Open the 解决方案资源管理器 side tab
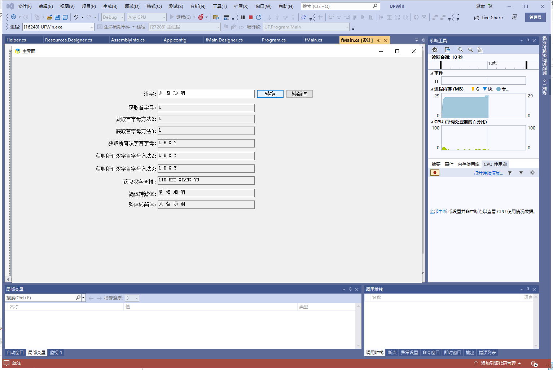Image resolution: width=553 pixels, height=370 pixels. pyautogui.click(x=544, y=55)
